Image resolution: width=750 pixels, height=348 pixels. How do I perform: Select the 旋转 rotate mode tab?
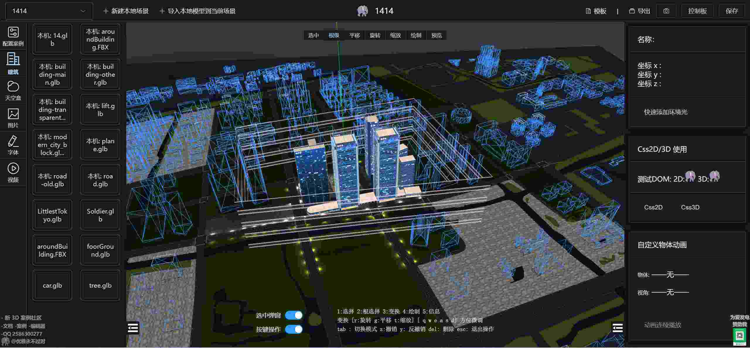(375, 35)
